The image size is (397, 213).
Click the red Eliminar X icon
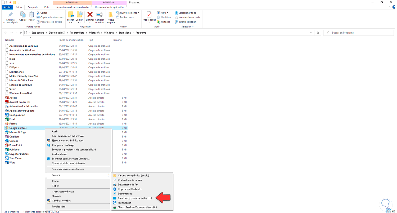90,15
